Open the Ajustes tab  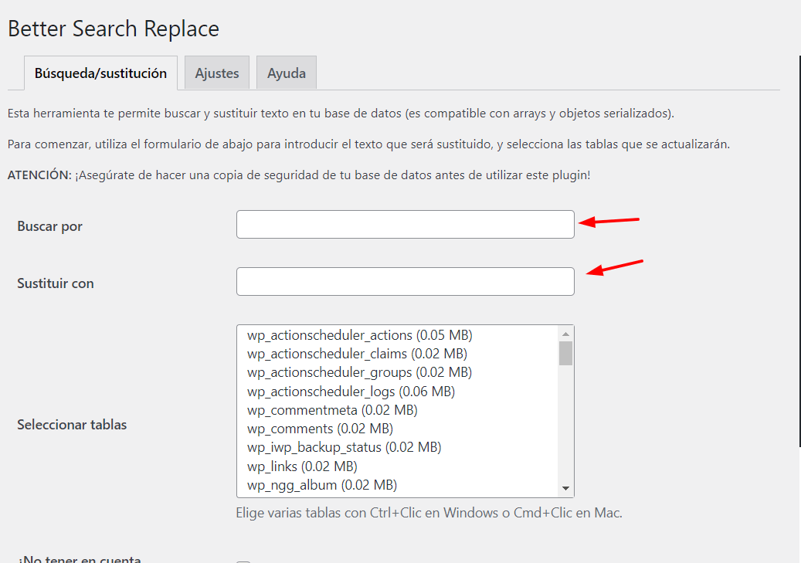(x=216, y=73)
